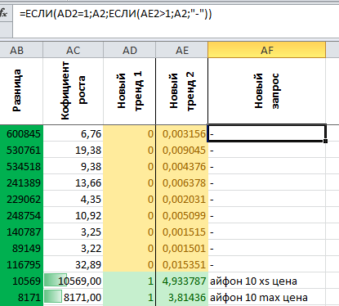
Task: Select growth coefficient cell 9,38
Action: point(73,166)
